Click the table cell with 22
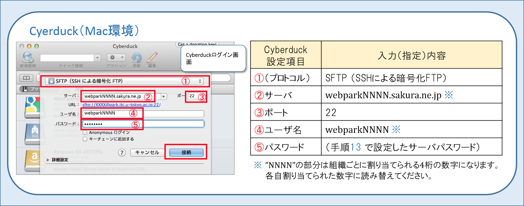524x206 pixels. point(412,112)
